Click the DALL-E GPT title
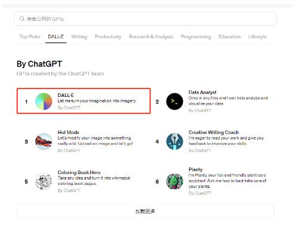This screenshot has height=225, width=295. (x=66, y=95)
